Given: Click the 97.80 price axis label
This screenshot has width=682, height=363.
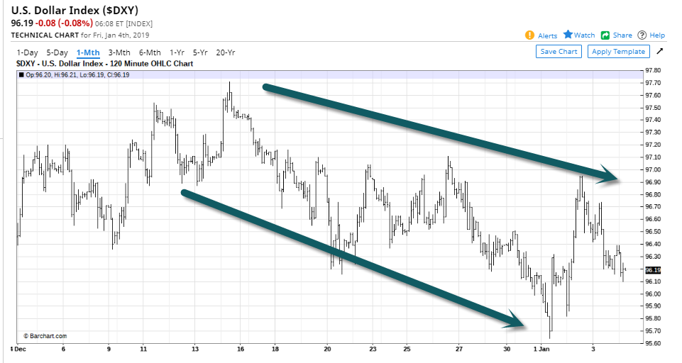Looking at the screenshot, I should [652, 70].
